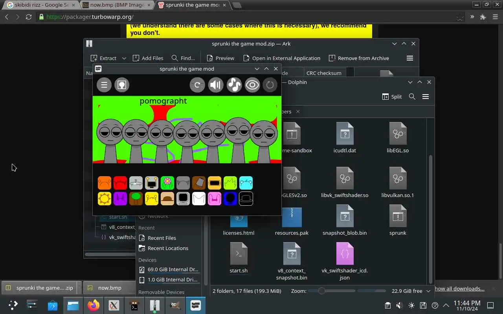The width and height of the screenshot is (503, 314).
Task: Click the search icon in Dolphin
Action: [412, 97]
